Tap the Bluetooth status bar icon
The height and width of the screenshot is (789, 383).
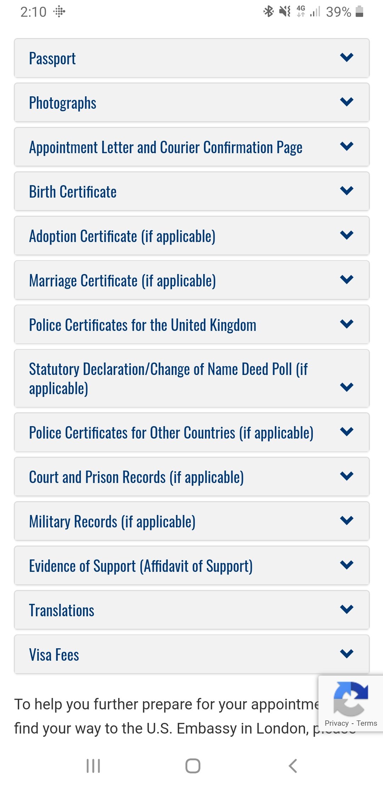point(268,11)
